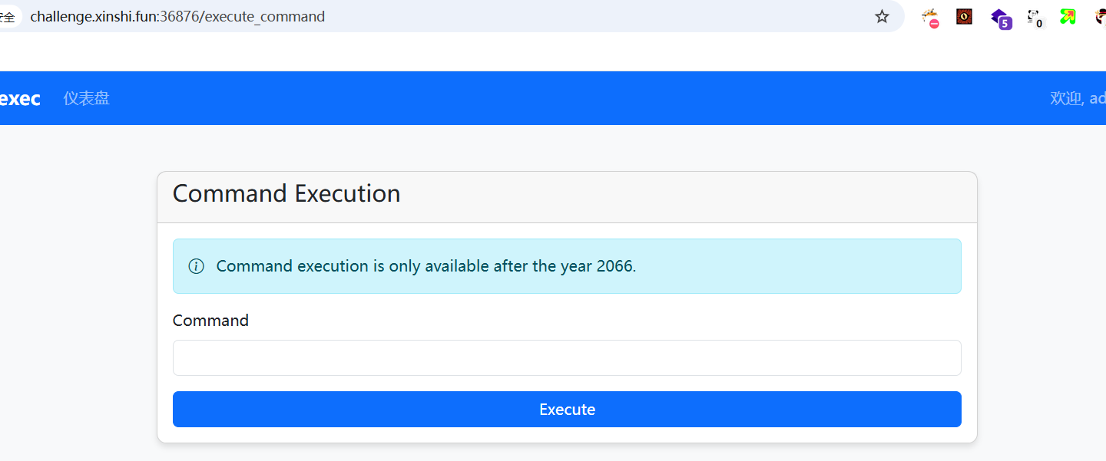This screenshot has height=461, width=1106.
Task: Click the hat character extension icon
Action: (1101, 16)
